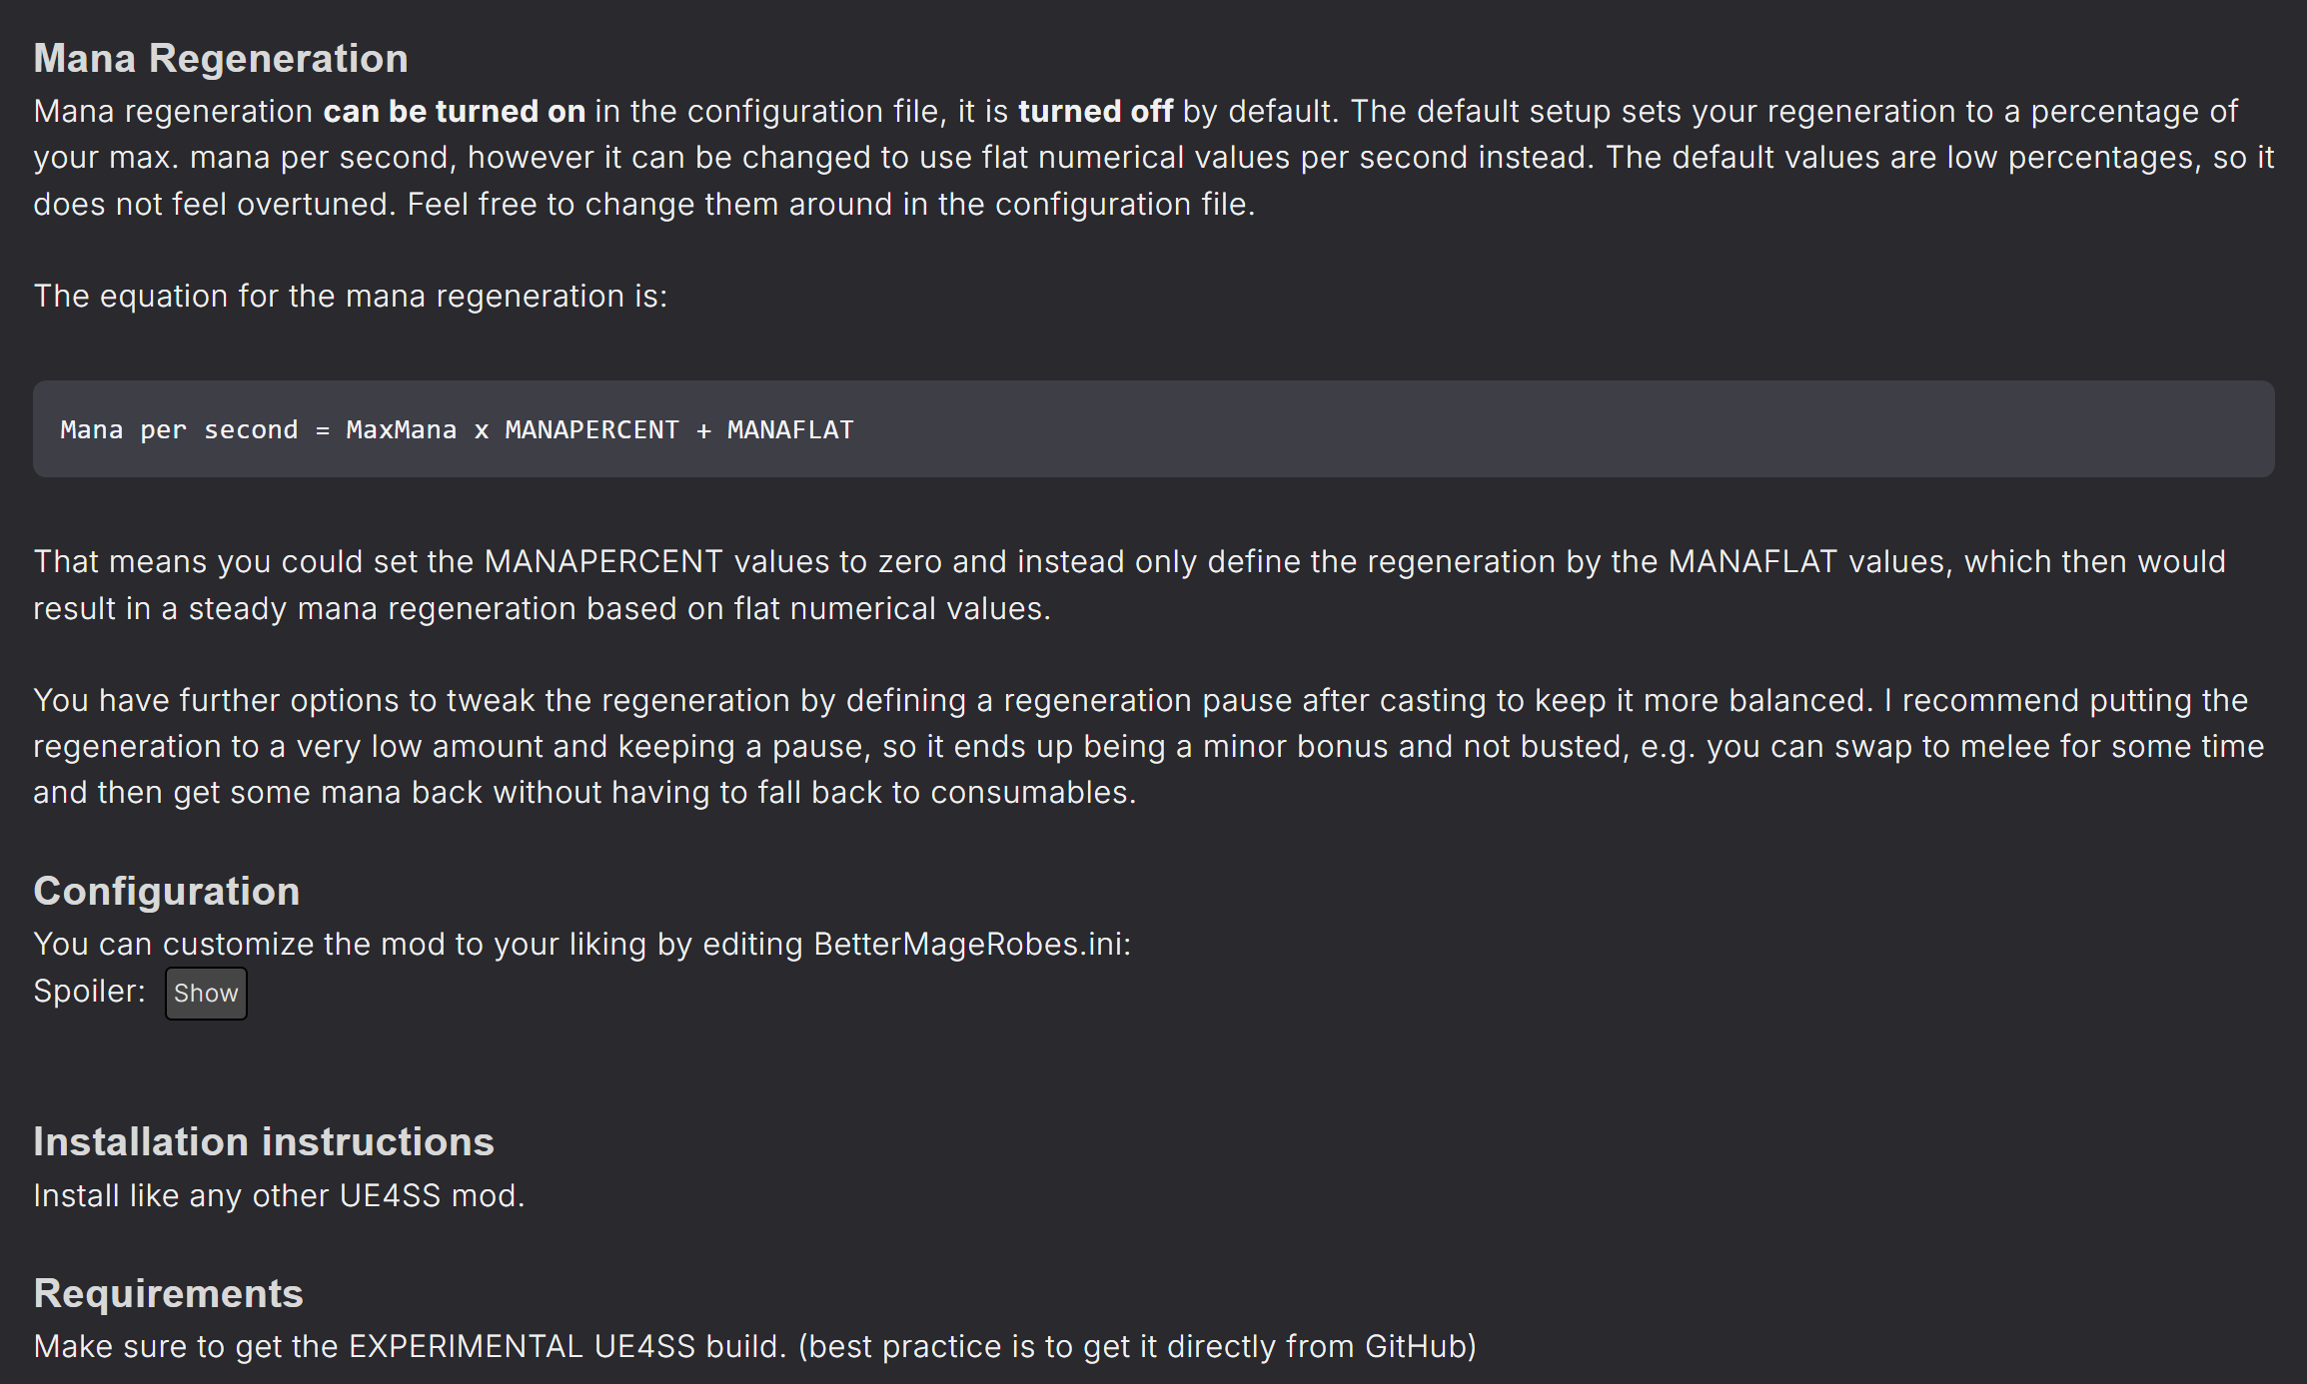Click 'MANAFLAT' in the code equation
The width and height of the screenshot is (2307, 1384).
pos(790,429)
